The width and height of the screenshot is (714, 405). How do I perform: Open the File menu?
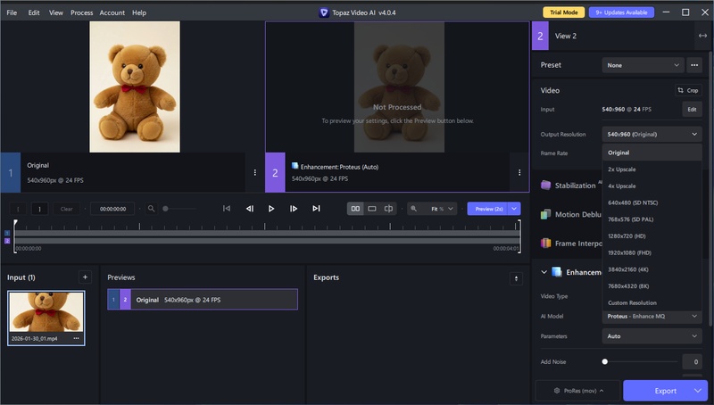click(x=12, y=12)
